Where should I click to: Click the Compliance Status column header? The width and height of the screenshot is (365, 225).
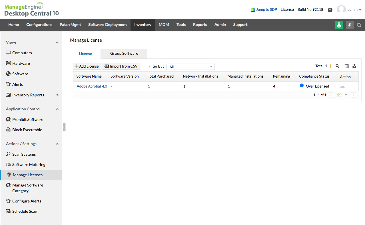point(314,76)
